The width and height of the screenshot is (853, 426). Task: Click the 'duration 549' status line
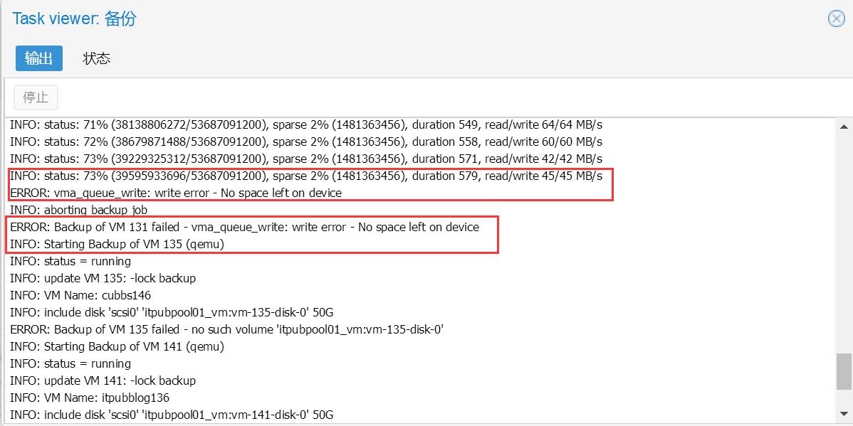click(x=306, y=125)
